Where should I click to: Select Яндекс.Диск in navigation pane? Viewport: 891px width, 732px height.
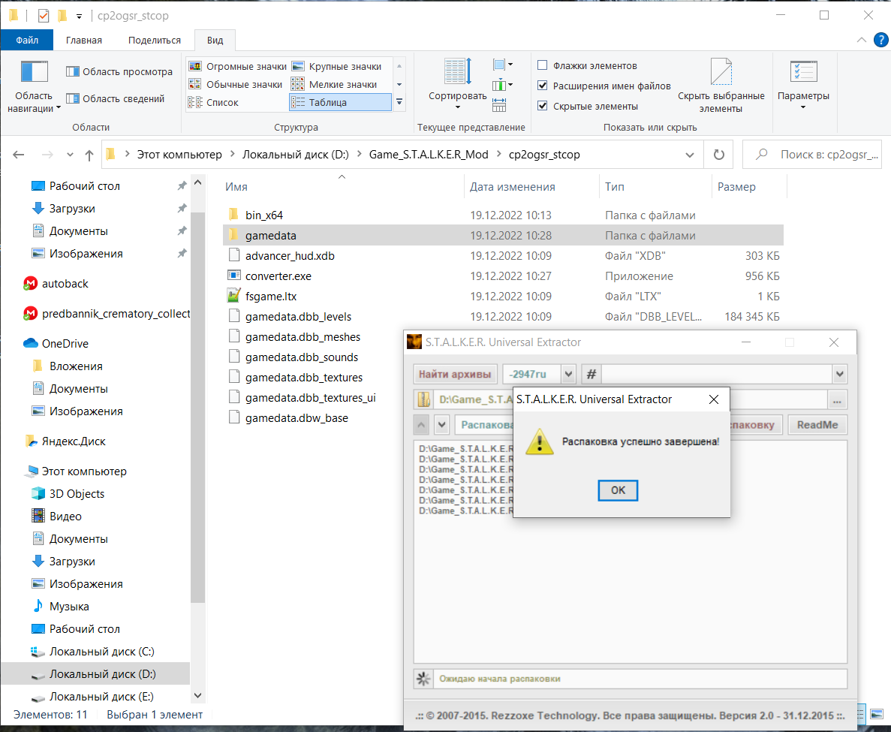pos(74,441)
